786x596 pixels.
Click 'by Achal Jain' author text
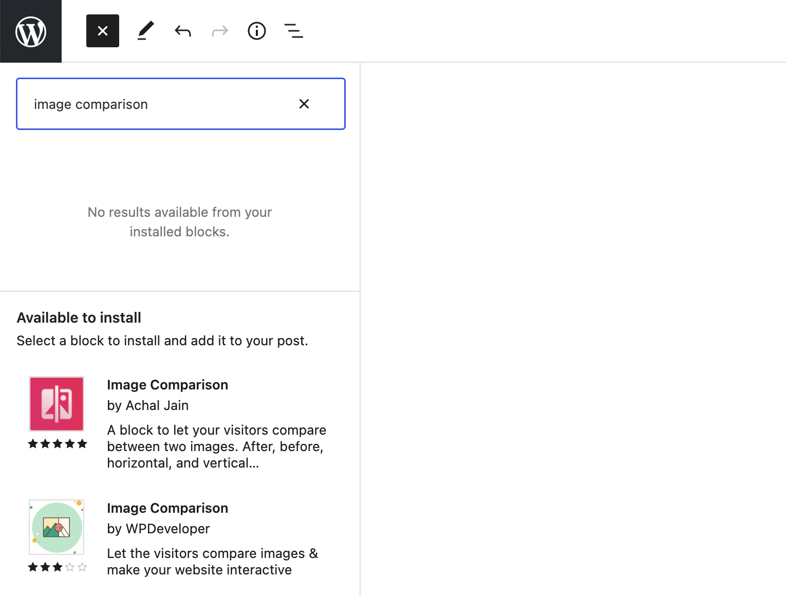pyautogui.click(x=148, y=405)
